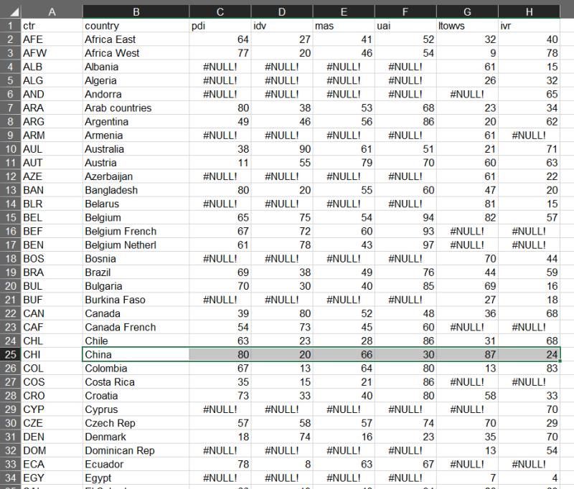Screen dimensions: 574x489
Task: Select row 34 header
Action: 10,478
